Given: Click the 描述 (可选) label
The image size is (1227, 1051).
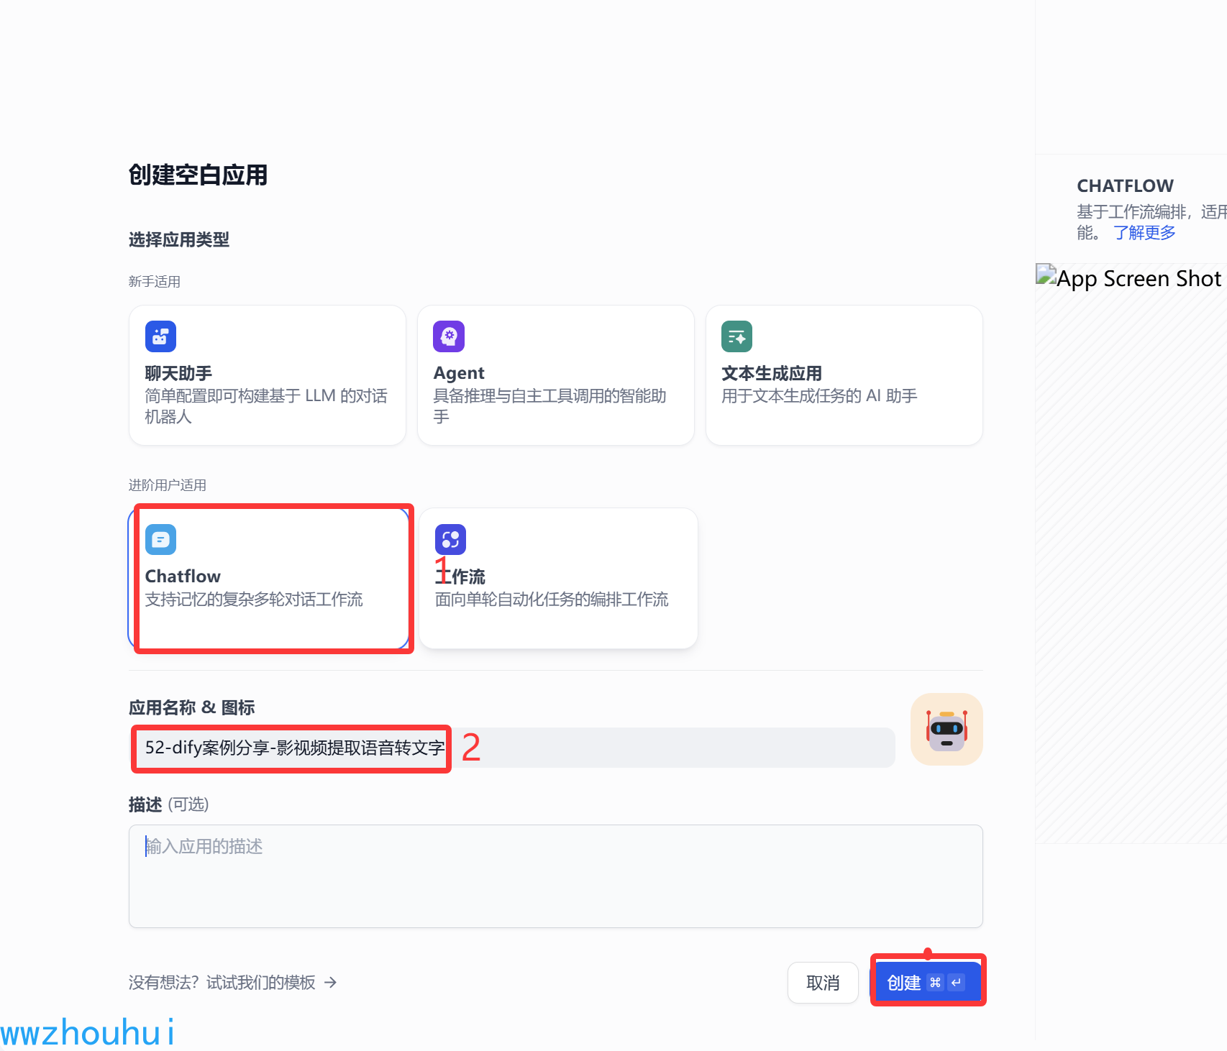Looking at the screenshot, I should point(169,804).
